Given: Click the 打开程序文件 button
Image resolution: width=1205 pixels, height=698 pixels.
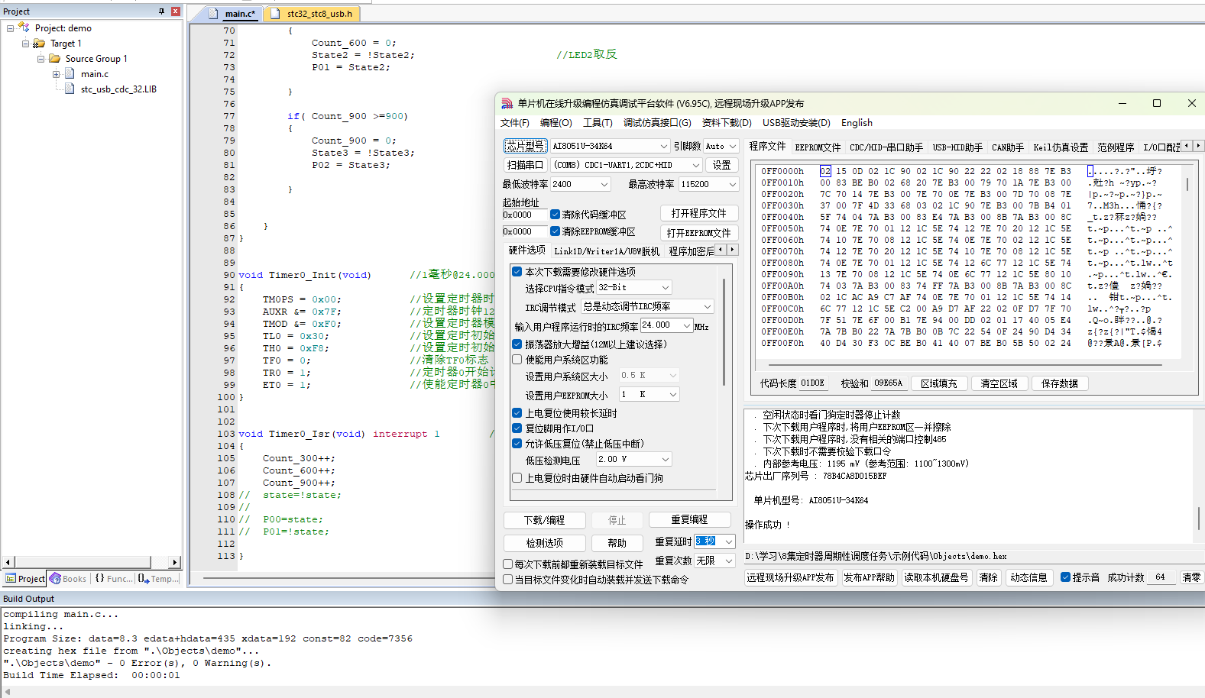Looking at the screenshot, I should [698, 213].
